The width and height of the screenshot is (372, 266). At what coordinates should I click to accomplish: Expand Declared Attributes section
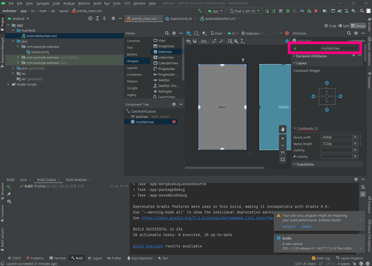294,56
